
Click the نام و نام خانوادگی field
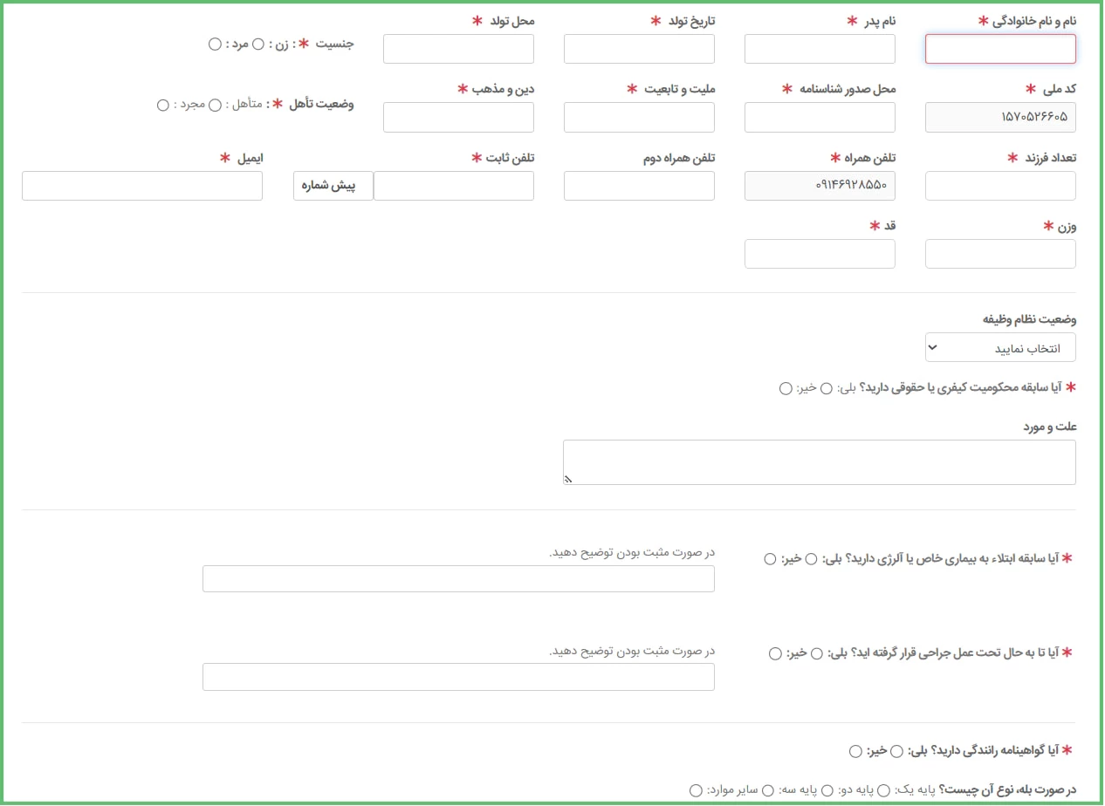tap(999, 50)
